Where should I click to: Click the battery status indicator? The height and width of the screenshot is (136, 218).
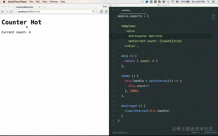pyautogui.click(x=185, y=2)
